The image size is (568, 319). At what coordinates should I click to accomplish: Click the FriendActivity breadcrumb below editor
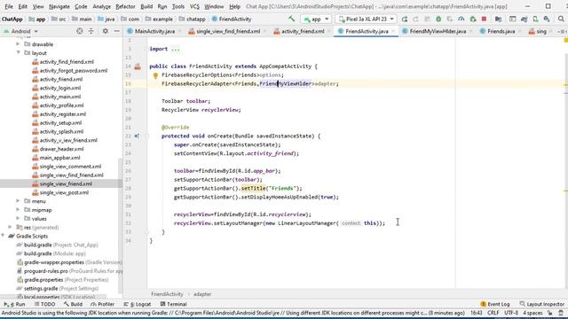click(x=167, y=294)
